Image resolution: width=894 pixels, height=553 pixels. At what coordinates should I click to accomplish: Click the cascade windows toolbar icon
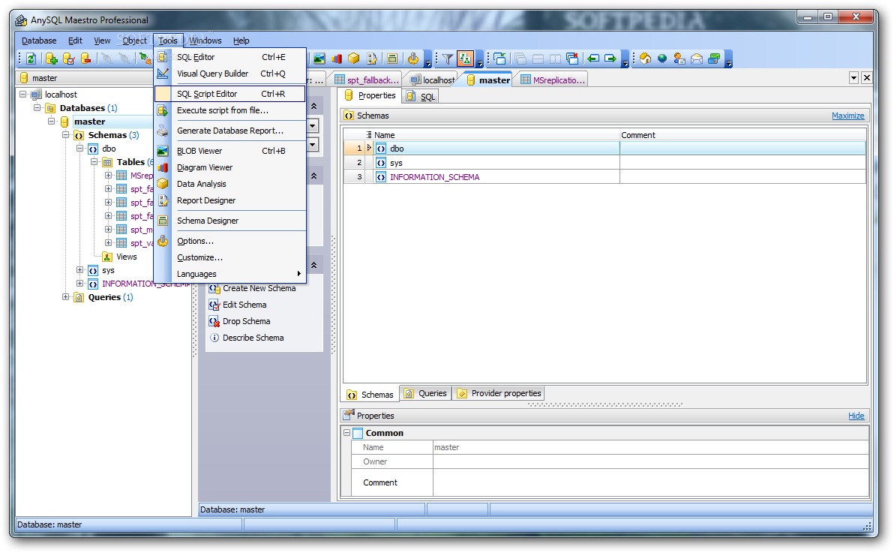pyautogui.click(x=520, y=59)
